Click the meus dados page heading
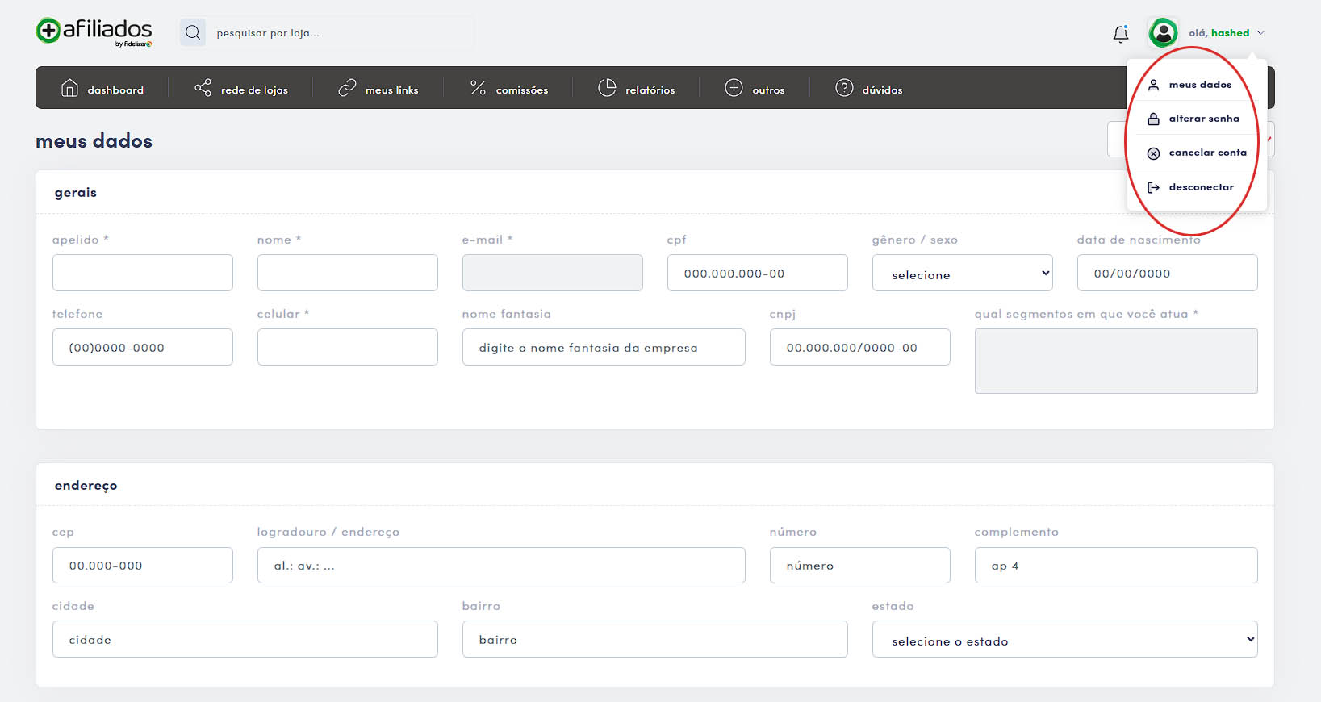 tap(94, 141)
